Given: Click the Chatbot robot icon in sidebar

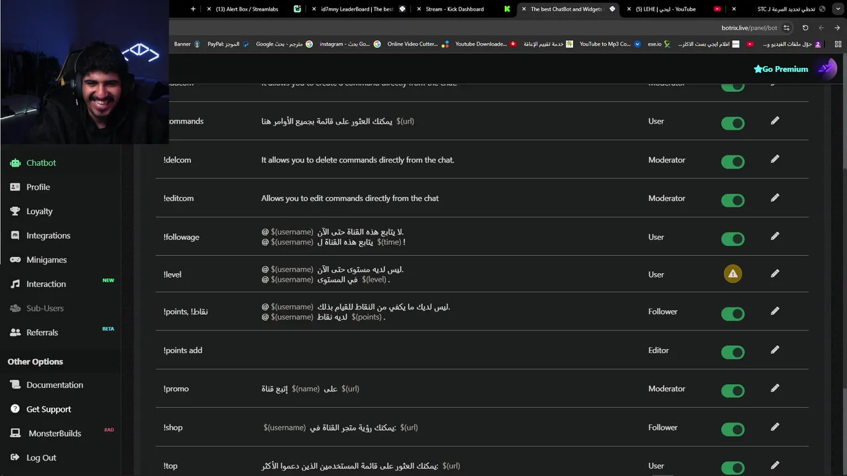Looking at the screenshot, I should coord(15,163).
